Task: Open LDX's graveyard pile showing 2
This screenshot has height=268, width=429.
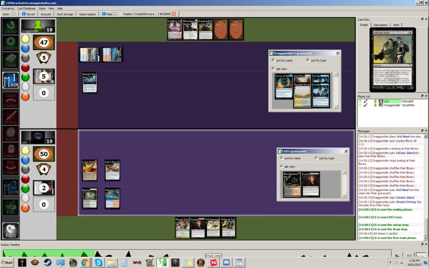Action: pyautogui.click(x=44, y=188)
